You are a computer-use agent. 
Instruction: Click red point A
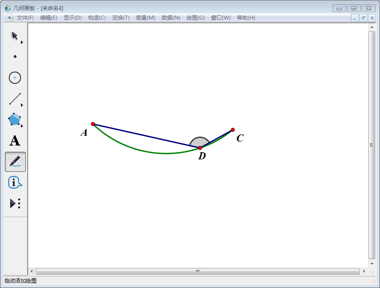point(93,124)
